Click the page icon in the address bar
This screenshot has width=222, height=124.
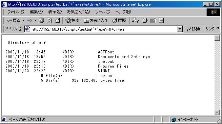click(x=27, y=29)
